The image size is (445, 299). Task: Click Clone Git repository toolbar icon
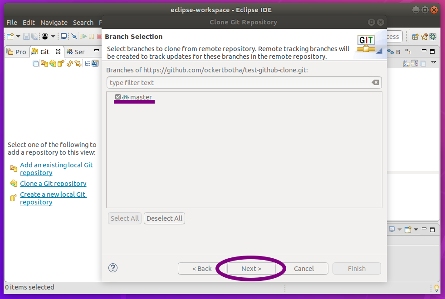[53, 64]
